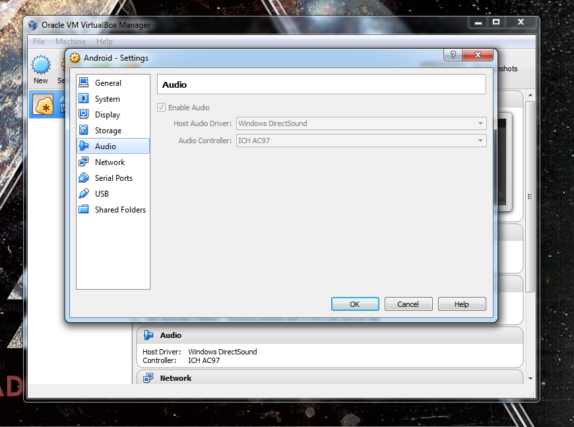
Task: Select the Android VM icon in list
Action: click(43, 104)
